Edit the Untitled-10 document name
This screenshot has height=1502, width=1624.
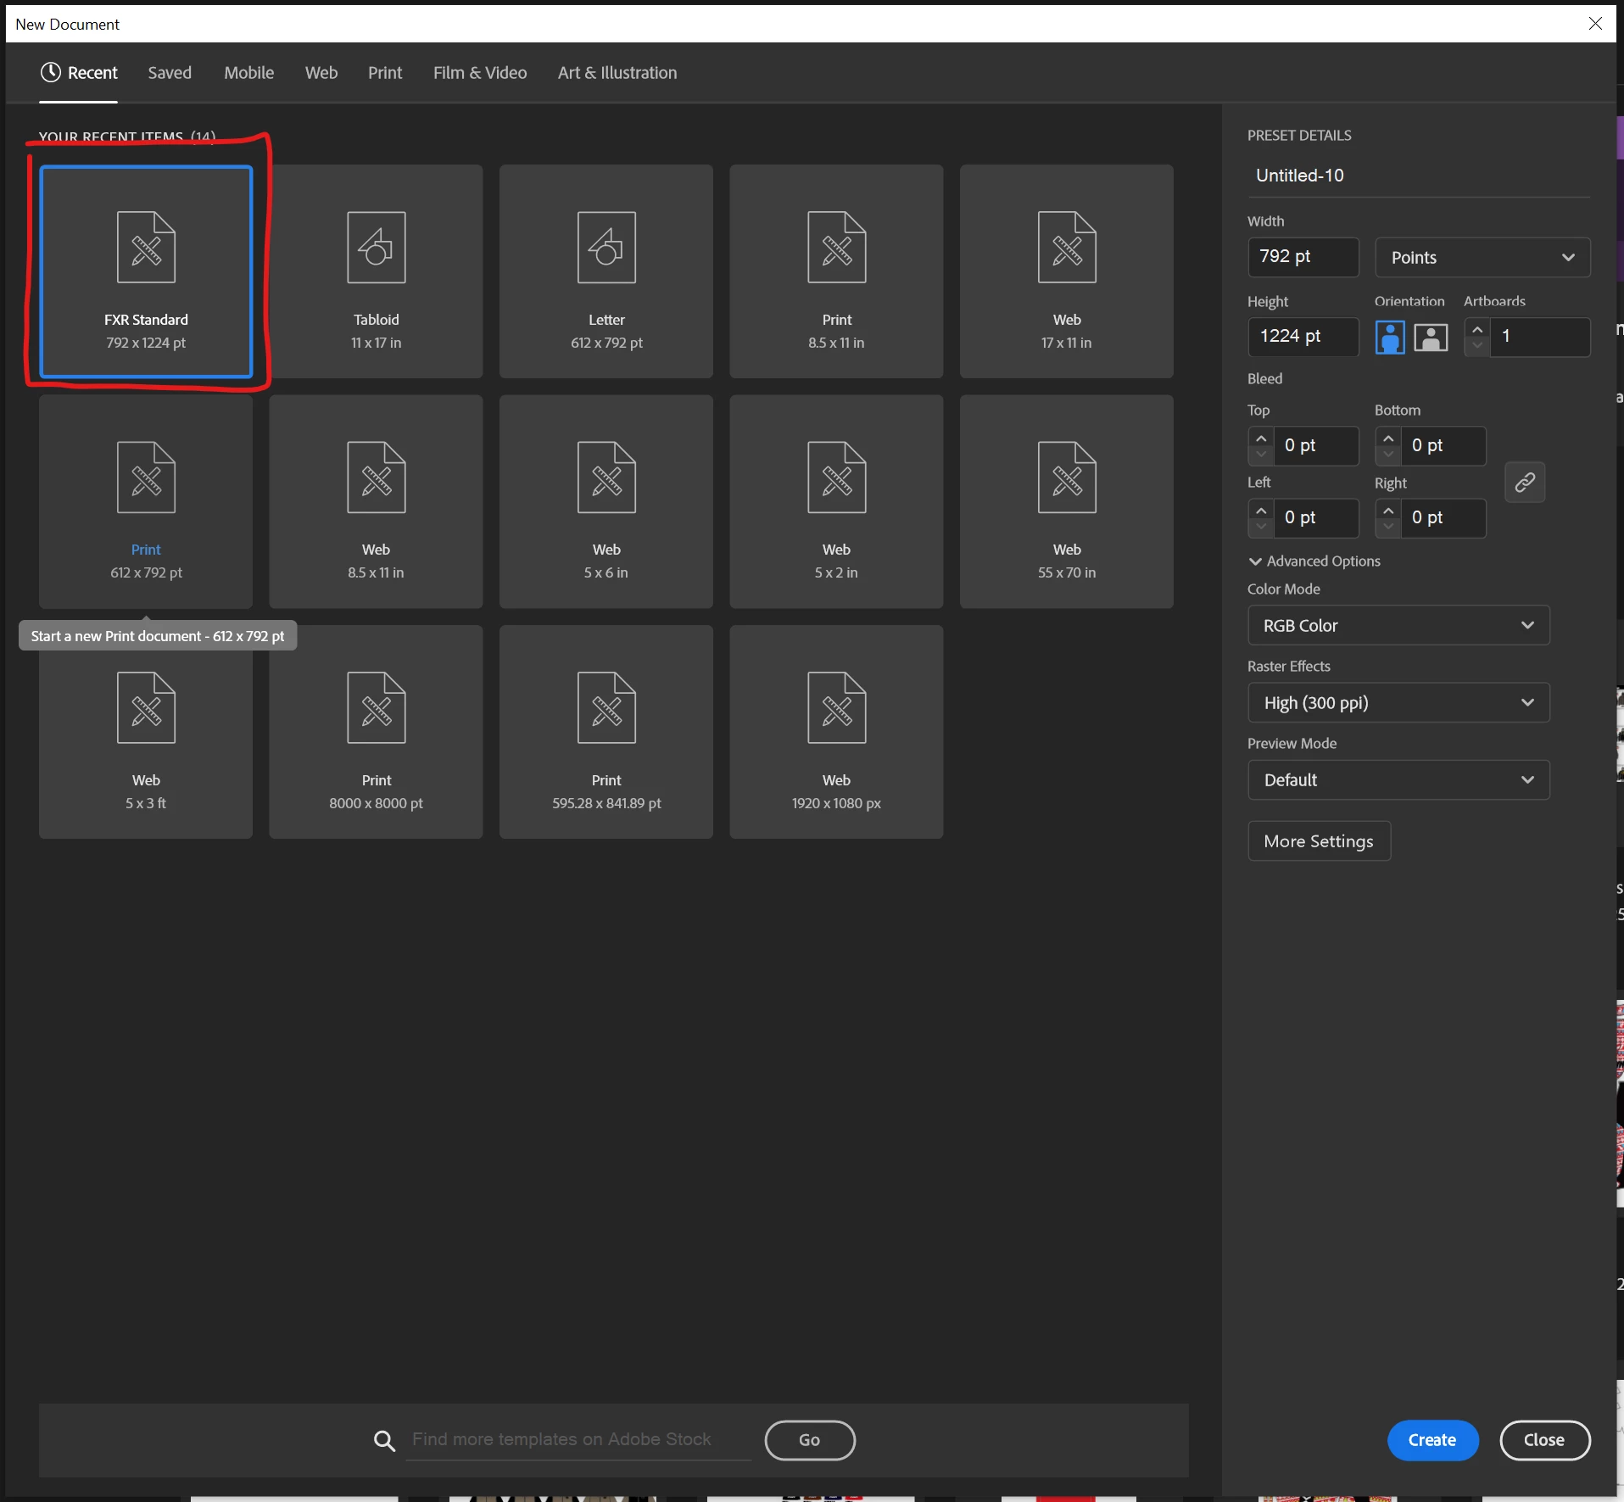(1419, 176)
